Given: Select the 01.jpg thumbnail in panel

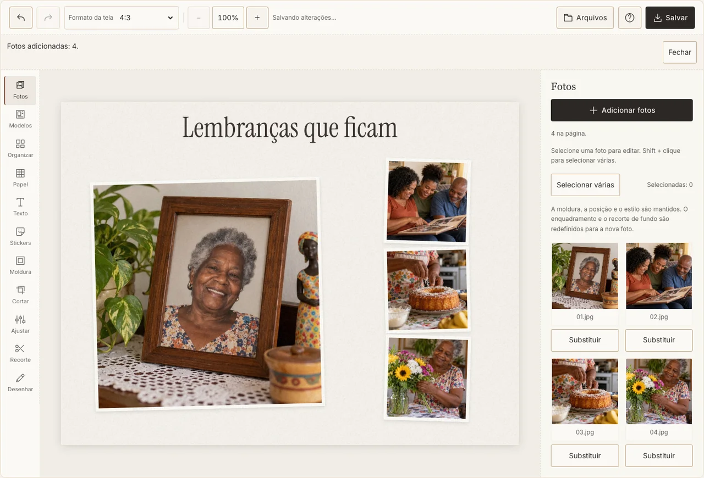Looking at the screenshot, I should (x=585, y=276).
